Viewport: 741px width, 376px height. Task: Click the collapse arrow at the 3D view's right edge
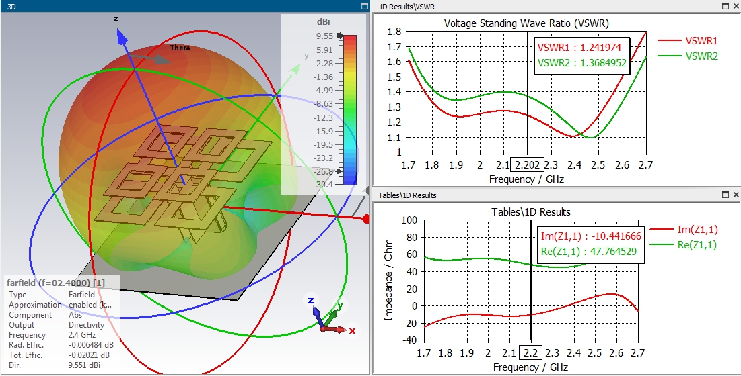pos(368,189)
